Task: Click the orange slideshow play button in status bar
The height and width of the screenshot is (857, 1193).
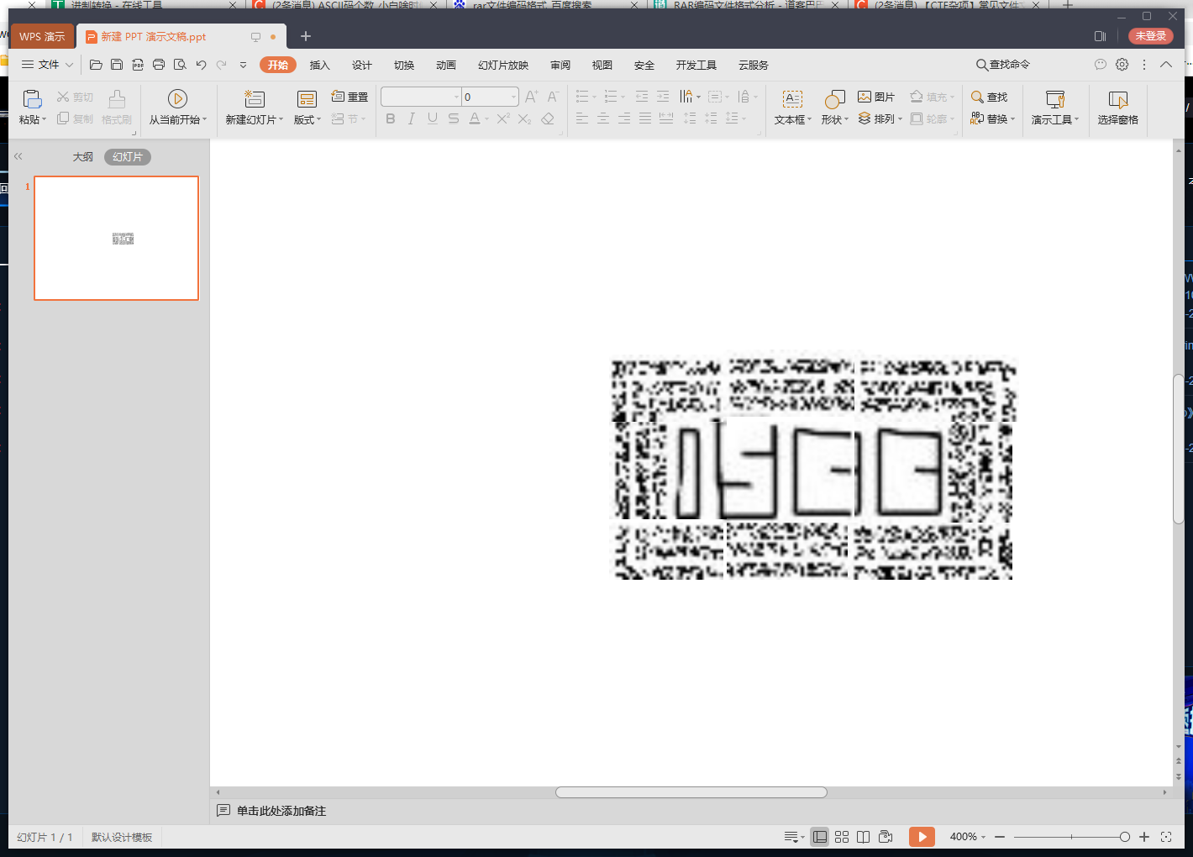Action: [922, 837]
